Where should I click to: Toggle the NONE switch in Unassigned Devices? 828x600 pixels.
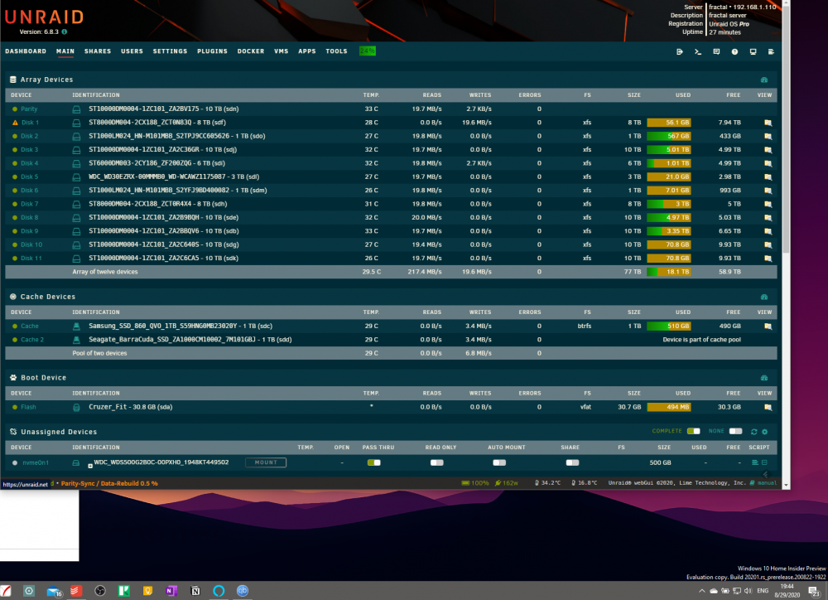click(735, 432)
